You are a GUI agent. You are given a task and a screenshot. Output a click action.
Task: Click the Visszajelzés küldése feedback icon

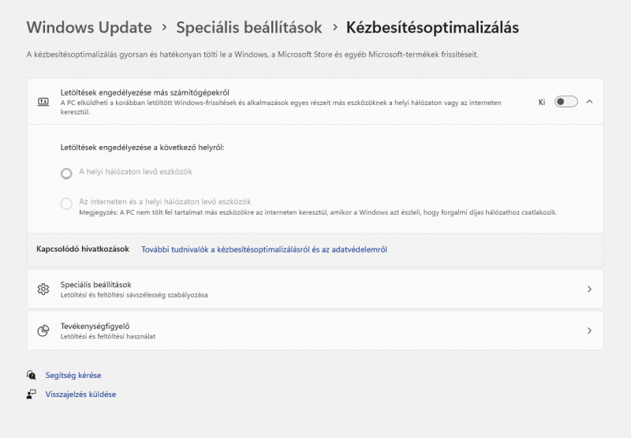[32, 394]
